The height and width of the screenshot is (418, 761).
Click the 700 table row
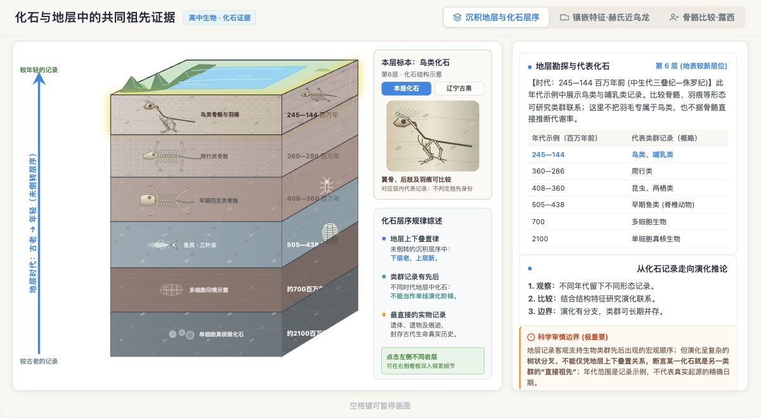[627, 222]
